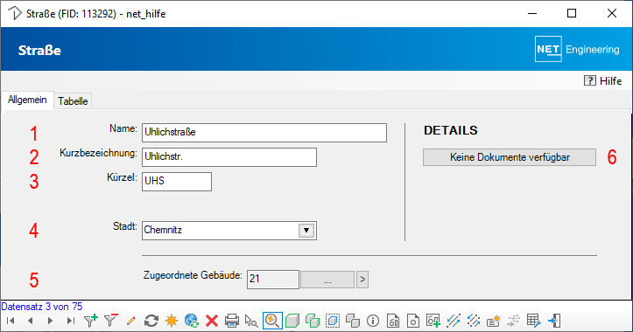Click the overlapping gray squares icon
Screen dimensions: 633x332
coord(353,321)
